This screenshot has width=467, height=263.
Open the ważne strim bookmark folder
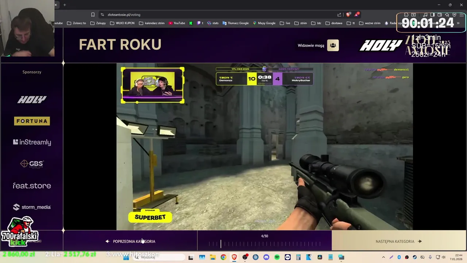pyautogui.click(x=370, y=23)
